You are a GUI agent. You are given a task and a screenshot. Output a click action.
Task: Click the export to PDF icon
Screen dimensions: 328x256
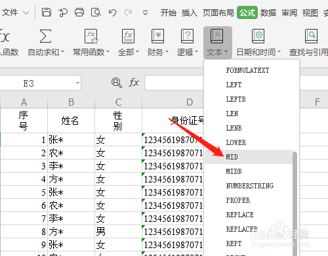[x=63, y=12]
